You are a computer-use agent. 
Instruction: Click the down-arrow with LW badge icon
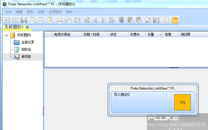click(139, 20)
